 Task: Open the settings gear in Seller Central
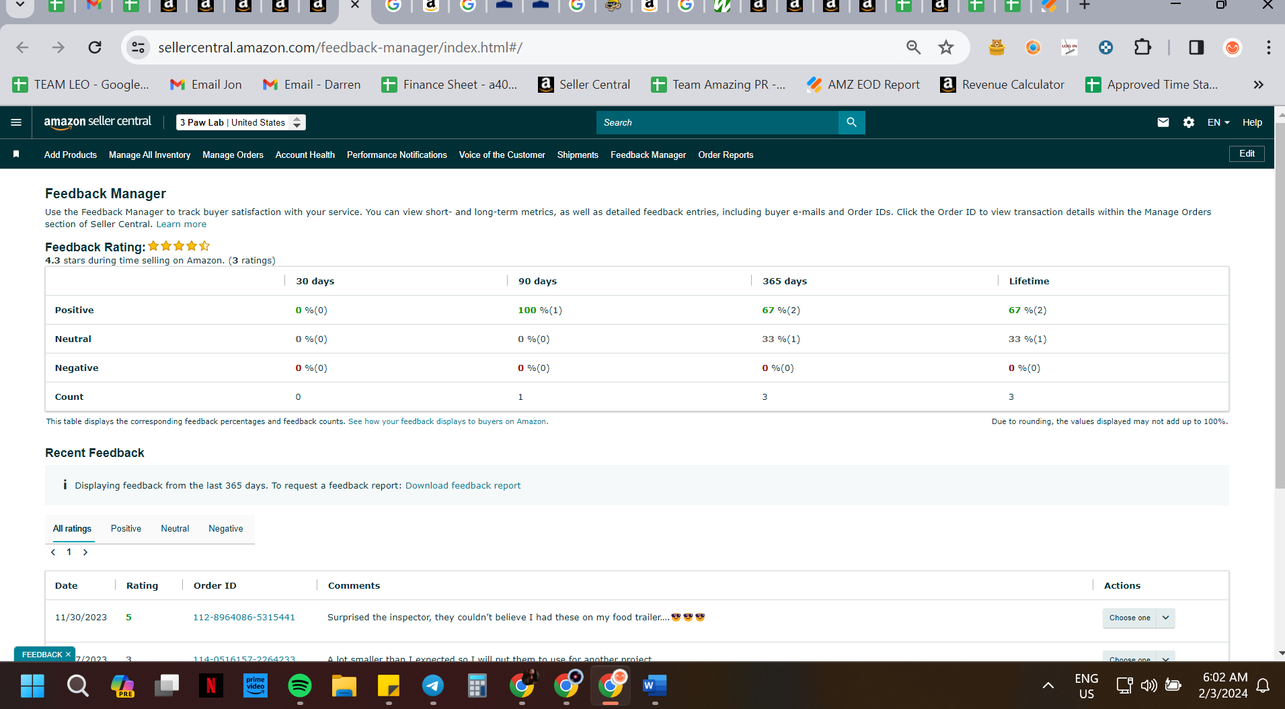coord(1189,122)
